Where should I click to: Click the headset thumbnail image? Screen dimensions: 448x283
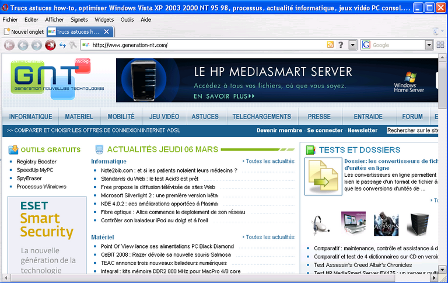coord(320,225)
